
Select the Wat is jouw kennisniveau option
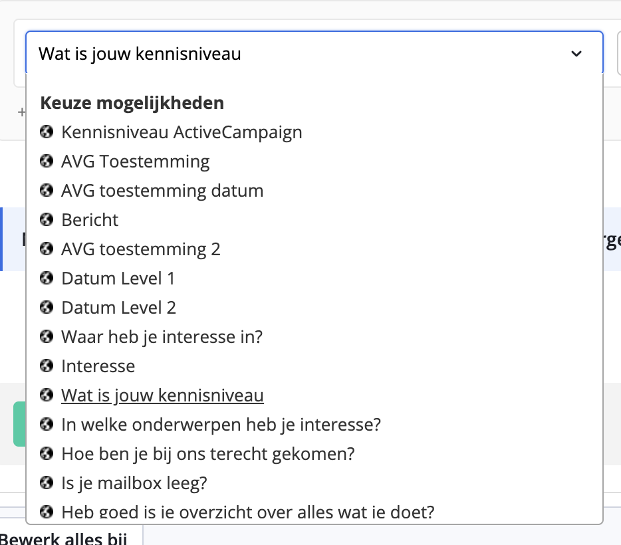pyautogui.click(x=162, y=395)
